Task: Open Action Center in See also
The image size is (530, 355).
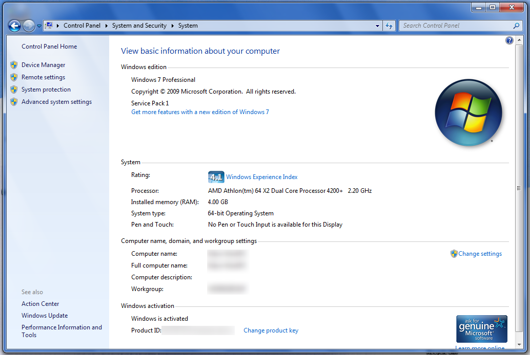Action: point(40,304)
